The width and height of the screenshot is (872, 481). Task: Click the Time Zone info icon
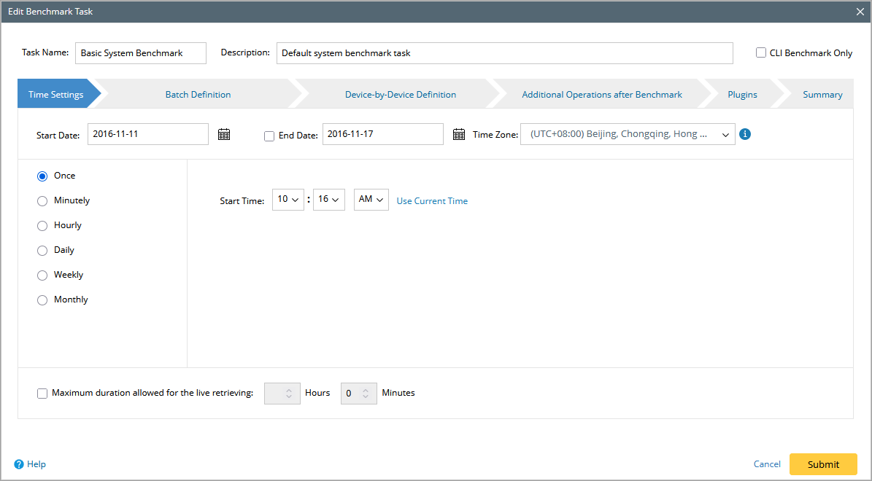pyautogui.click(x=745, y=134)
